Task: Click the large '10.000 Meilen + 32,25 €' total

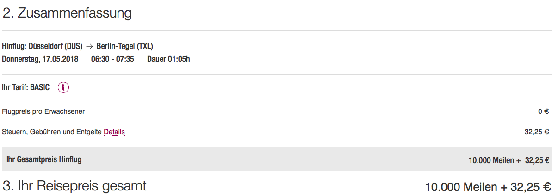Action: 488,187
